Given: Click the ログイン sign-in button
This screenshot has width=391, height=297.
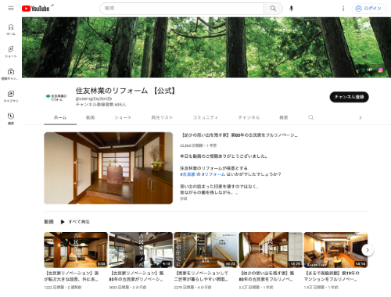Looking at the screenshot, I should click(x=368, y=9).
